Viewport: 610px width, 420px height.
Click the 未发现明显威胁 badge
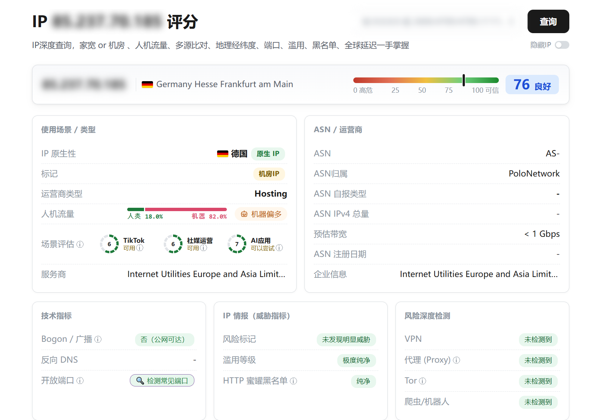click(x=346, y=340)
